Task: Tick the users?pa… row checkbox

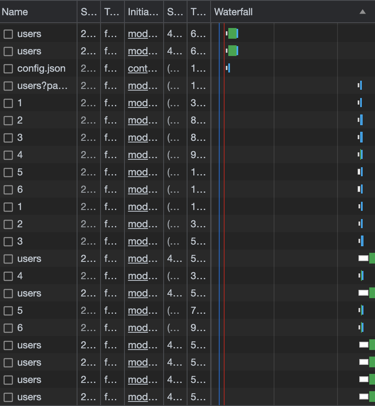Action: point(8,86)
